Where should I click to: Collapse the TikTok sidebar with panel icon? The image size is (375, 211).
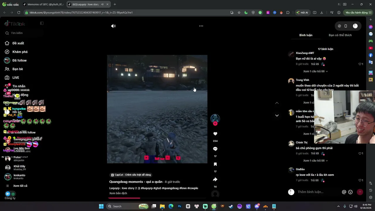(42, 23)
